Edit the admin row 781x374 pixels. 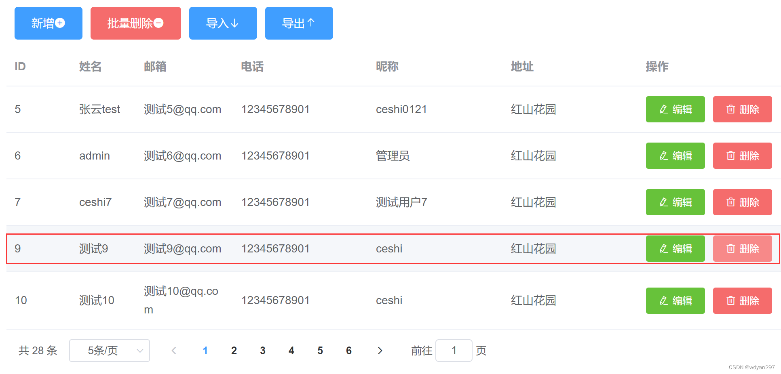(675, 155)
